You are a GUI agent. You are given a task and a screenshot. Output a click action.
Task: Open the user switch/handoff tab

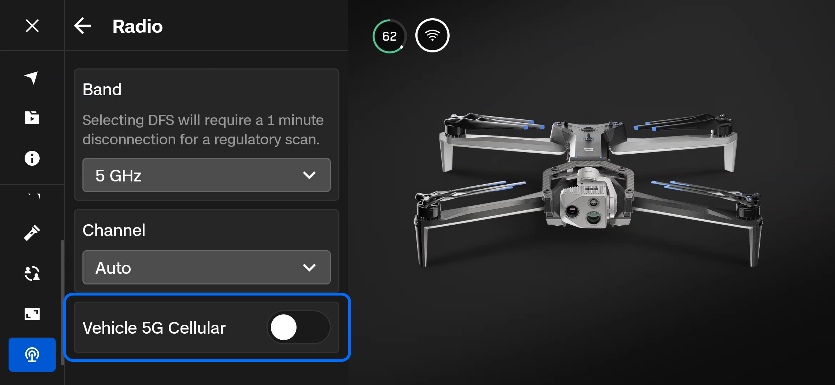32,273
